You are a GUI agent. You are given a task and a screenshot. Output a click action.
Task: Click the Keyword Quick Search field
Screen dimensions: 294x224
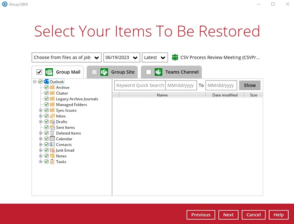pos(140,85)
